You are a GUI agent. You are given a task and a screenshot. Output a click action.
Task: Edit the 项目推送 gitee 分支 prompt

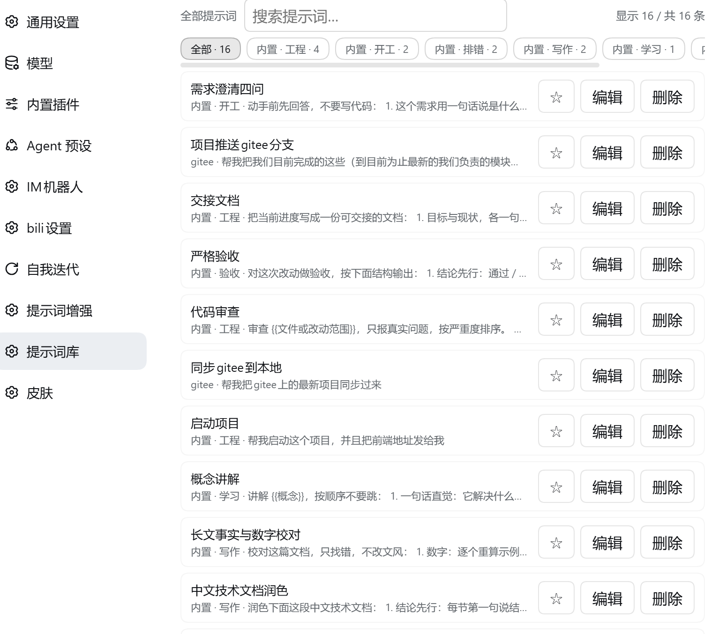coord(607,152)
